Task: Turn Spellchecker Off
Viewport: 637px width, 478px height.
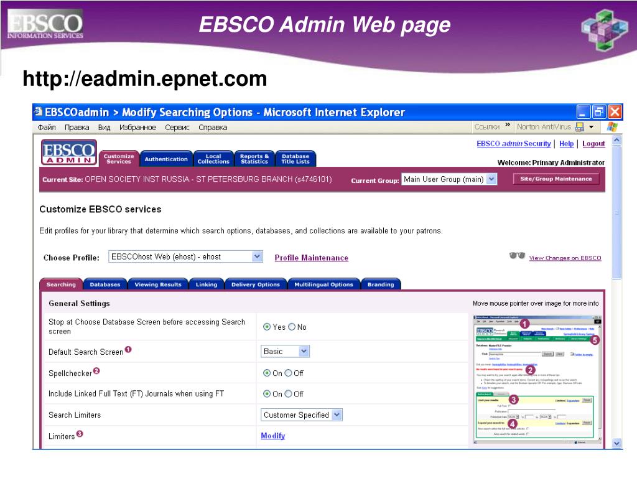Action: click(x=288, y=373)
